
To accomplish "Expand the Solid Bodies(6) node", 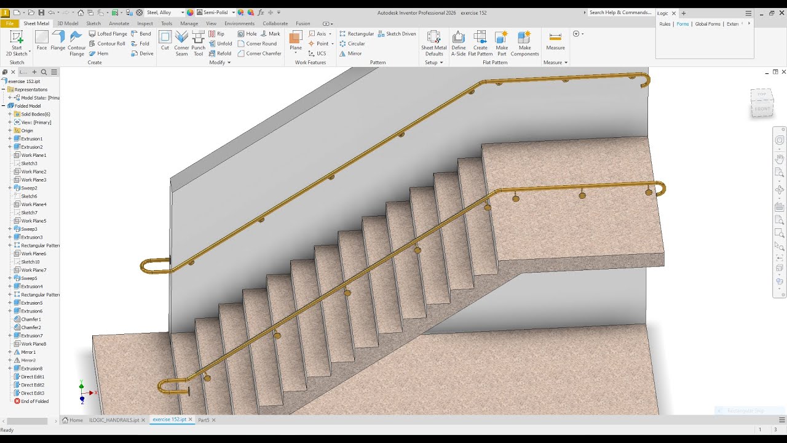I will click(10, 114).
